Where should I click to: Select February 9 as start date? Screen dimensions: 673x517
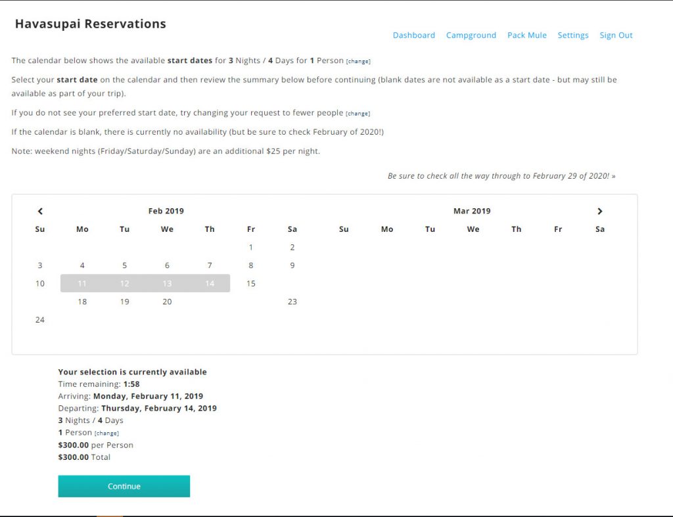(292, 265)
